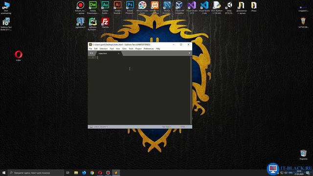313x176 pixels.
Task: Select the cropped image file on desktop
Action: pyautogui.click(x=303, y=8)
